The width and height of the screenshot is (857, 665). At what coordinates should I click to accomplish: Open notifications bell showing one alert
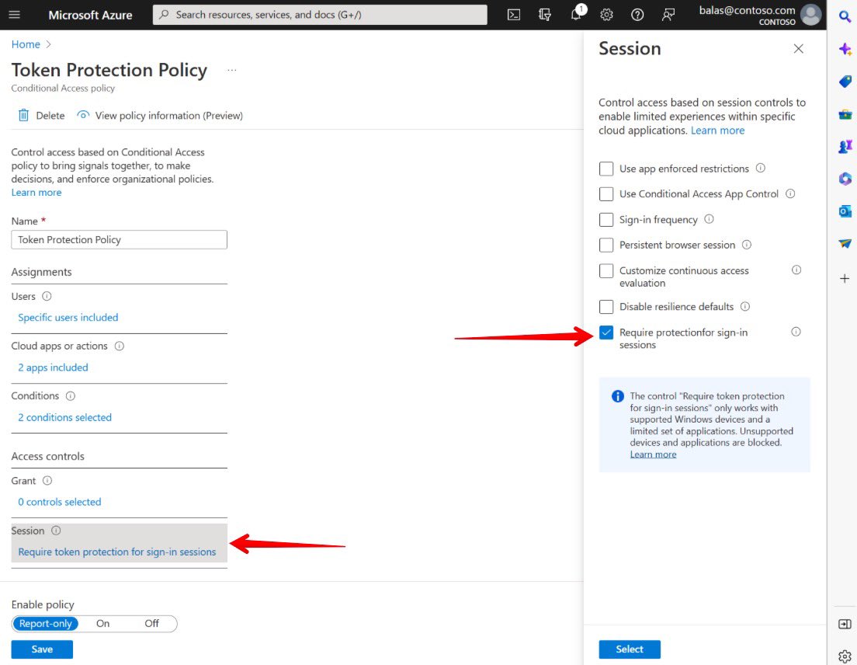coord(575,14)
